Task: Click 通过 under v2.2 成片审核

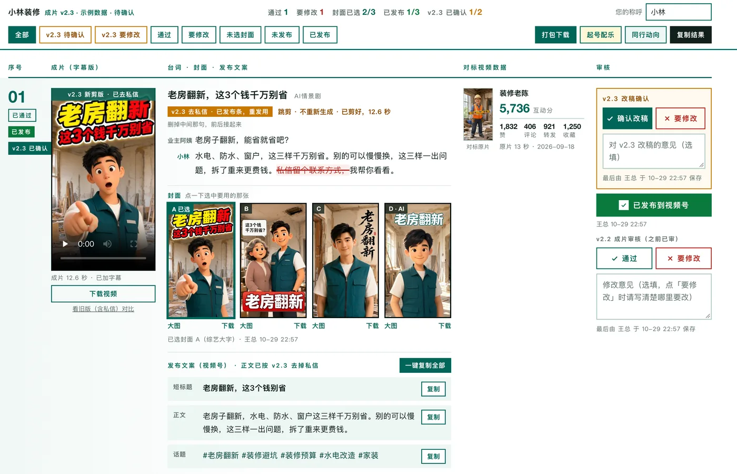Action: [x=624, y=259]
